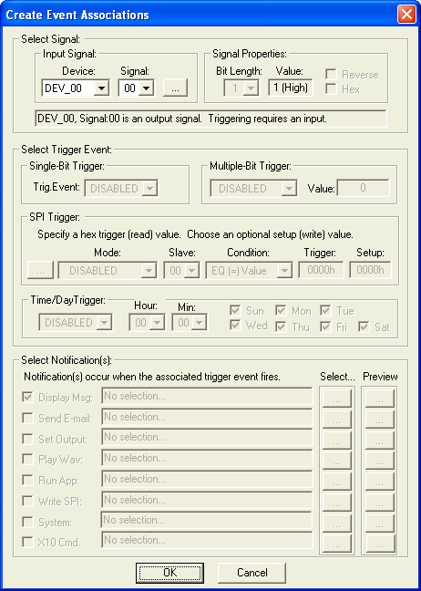Expand the Signal dropdown showing 00
421x591 pixels.
(x=136, y=88)
